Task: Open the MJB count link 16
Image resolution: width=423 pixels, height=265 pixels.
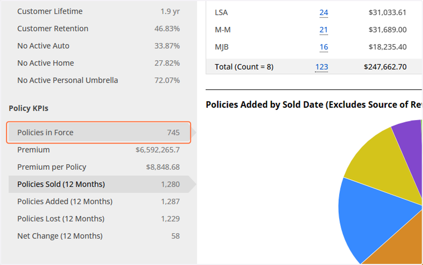Action: 324,47
